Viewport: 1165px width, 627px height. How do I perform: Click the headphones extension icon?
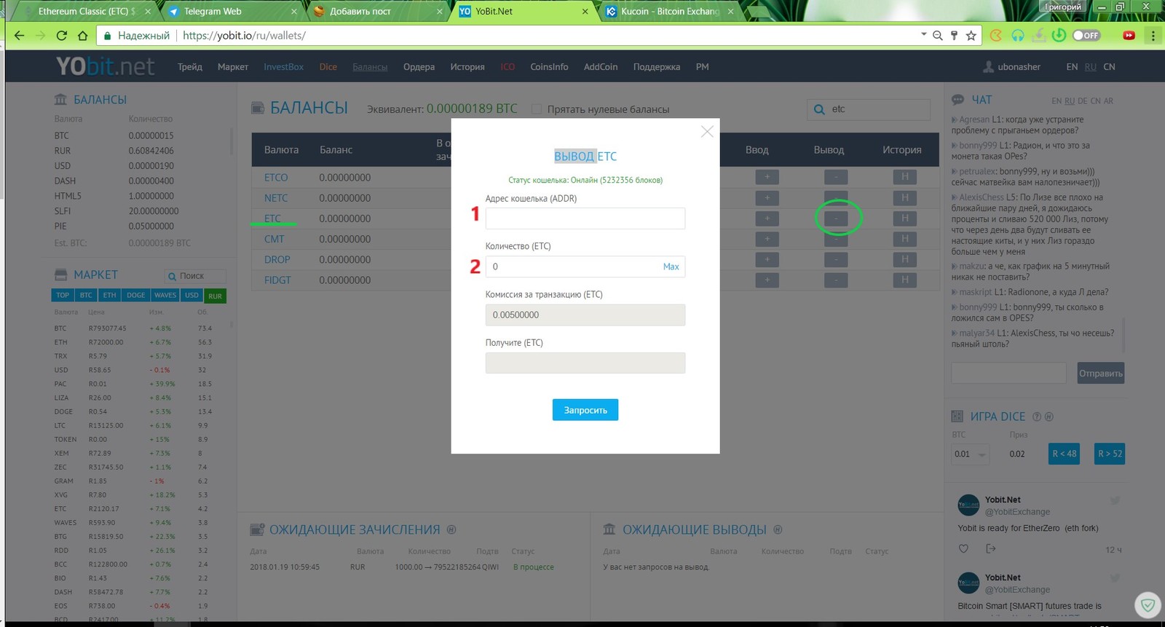click(x=1018, y=35)
